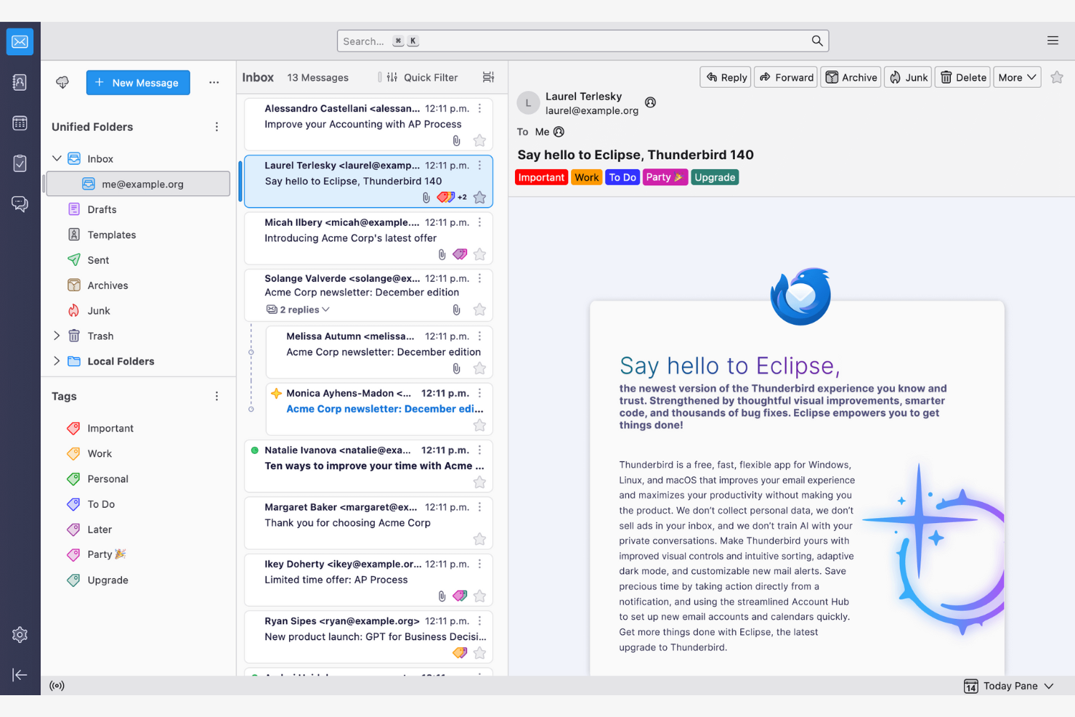Click the Party tag swatch
The image size is (1075, 717).
(x=73, y=554)
